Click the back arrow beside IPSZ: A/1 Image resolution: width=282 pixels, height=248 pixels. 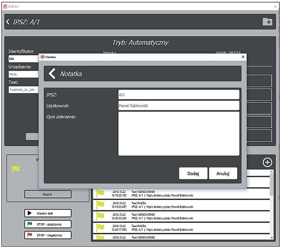click(x=8, y=22)
